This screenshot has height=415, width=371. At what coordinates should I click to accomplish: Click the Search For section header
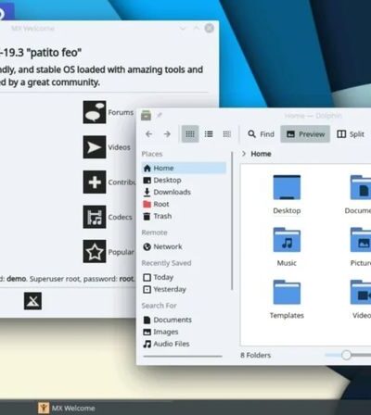coord(159,306)
